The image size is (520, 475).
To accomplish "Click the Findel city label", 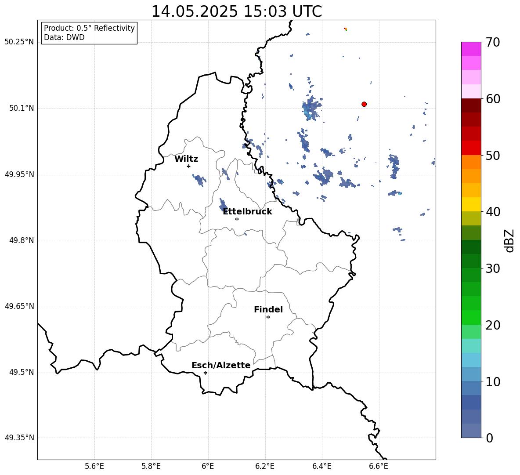I will point(268,309).
